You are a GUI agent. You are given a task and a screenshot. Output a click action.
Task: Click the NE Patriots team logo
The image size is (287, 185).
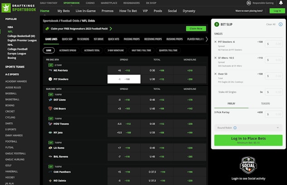pyautogui.click(x=50, y=70)
